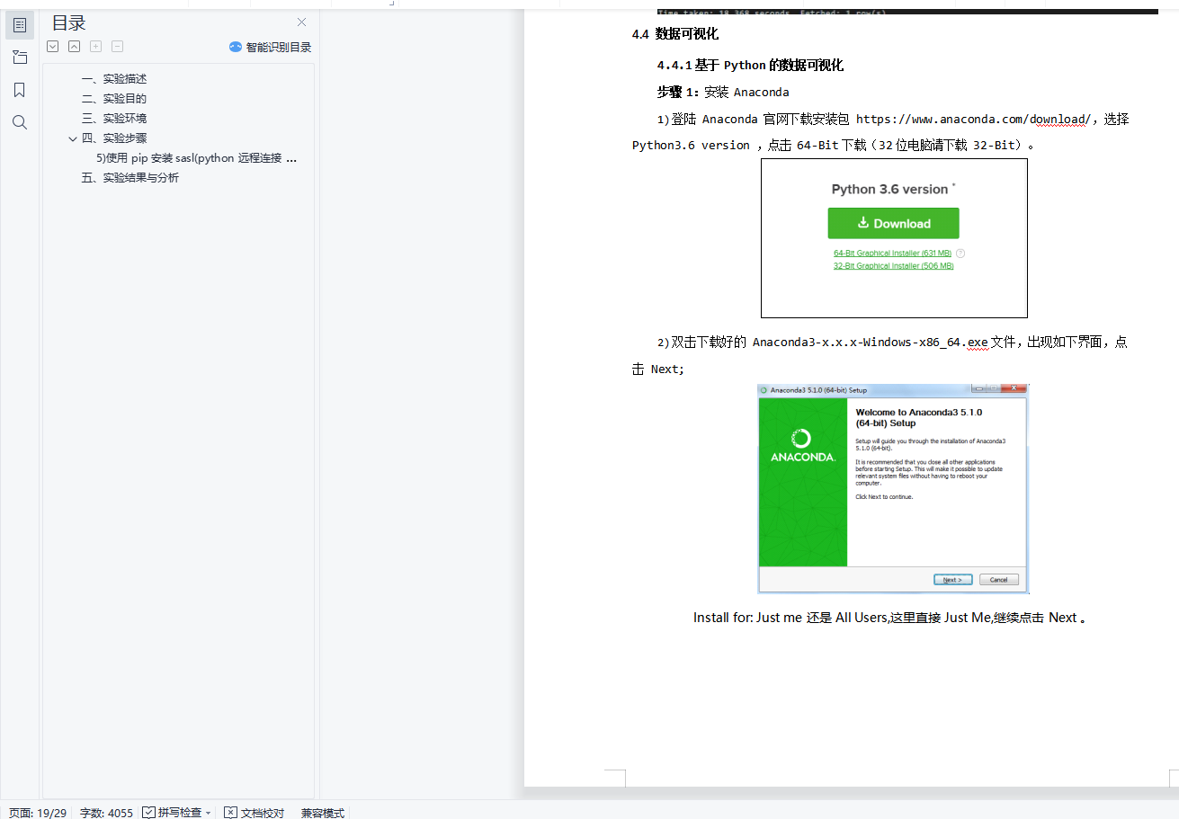Click the expand-all outline levels icon

coord(53,47)
